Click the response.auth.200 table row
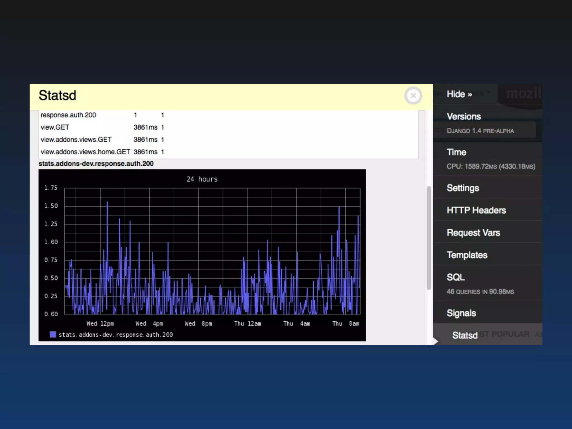 coord(68,115)
